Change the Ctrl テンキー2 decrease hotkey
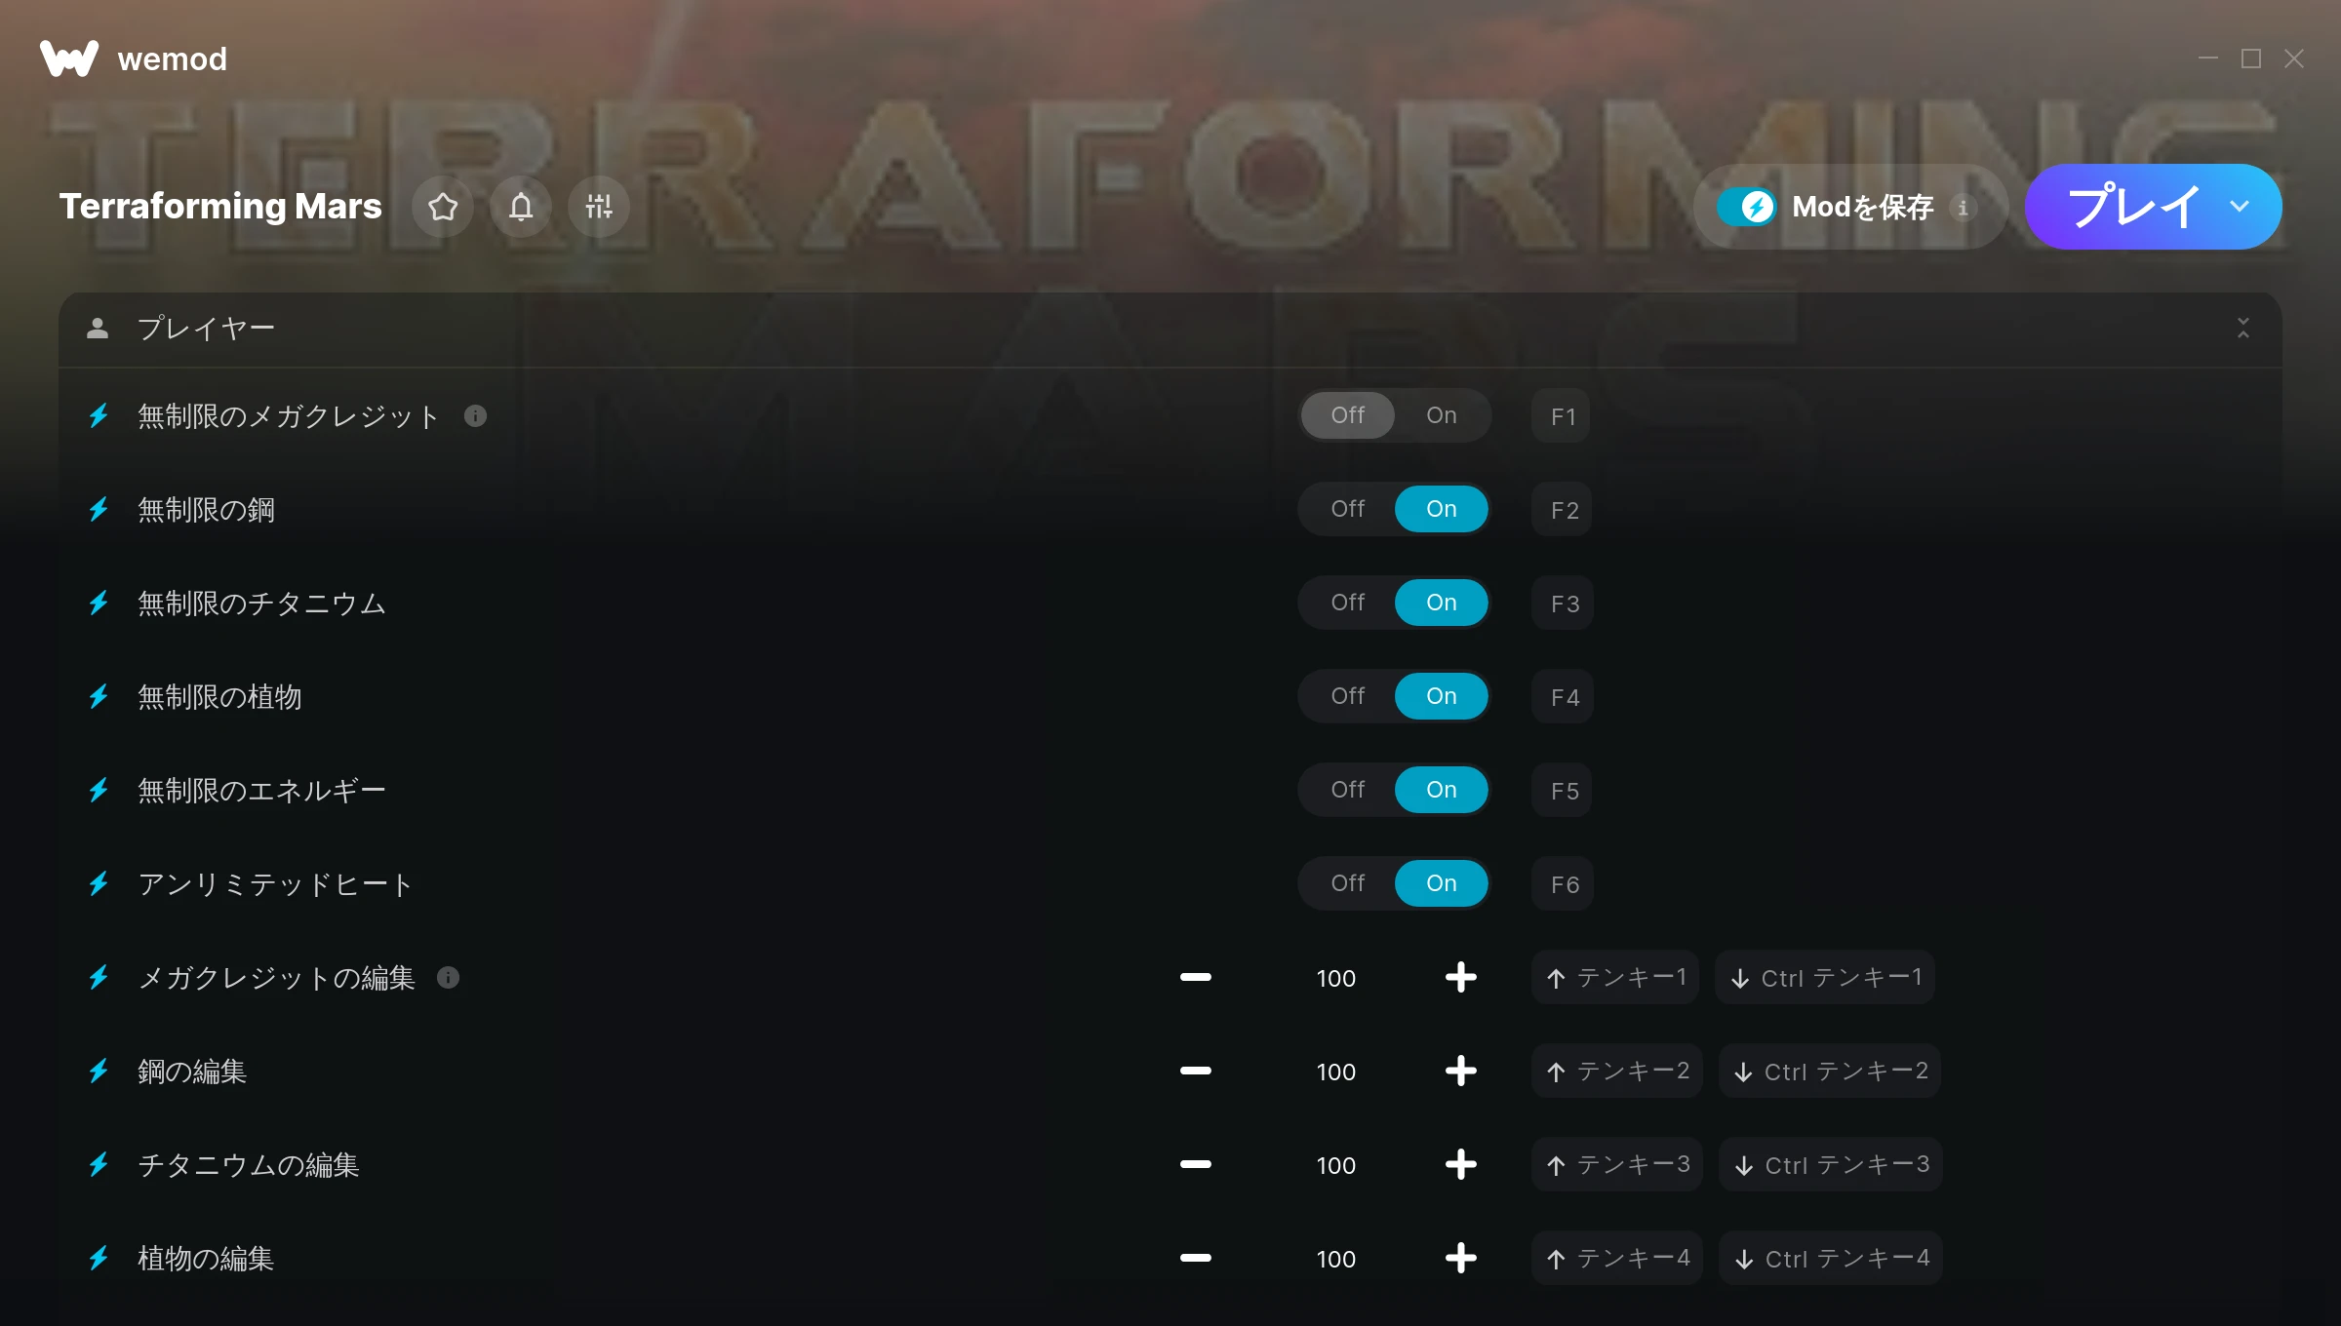2341x1326 pixels. click(x=1830, y=1072)
